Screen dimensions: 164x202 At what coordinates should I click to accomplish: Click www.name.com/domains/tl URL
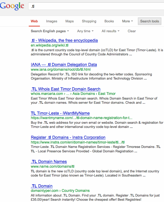(x=53, y=166)
